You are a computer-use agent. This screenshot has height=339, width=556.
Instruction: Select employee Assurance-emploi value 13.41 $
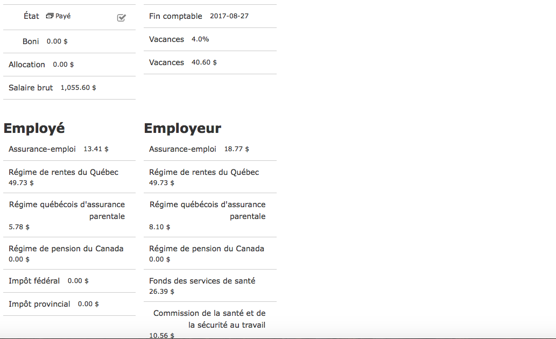(x=96, y=149)
